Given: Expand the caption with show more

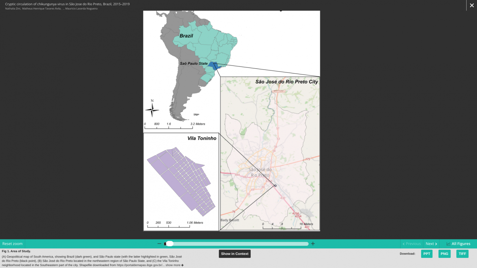Looking at the screenshot, I should (x=174, y=265).
